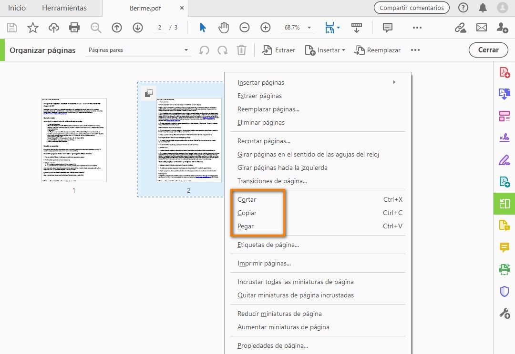
Task: Select Copiar in the context menu
Action: [x=247, y=213]
